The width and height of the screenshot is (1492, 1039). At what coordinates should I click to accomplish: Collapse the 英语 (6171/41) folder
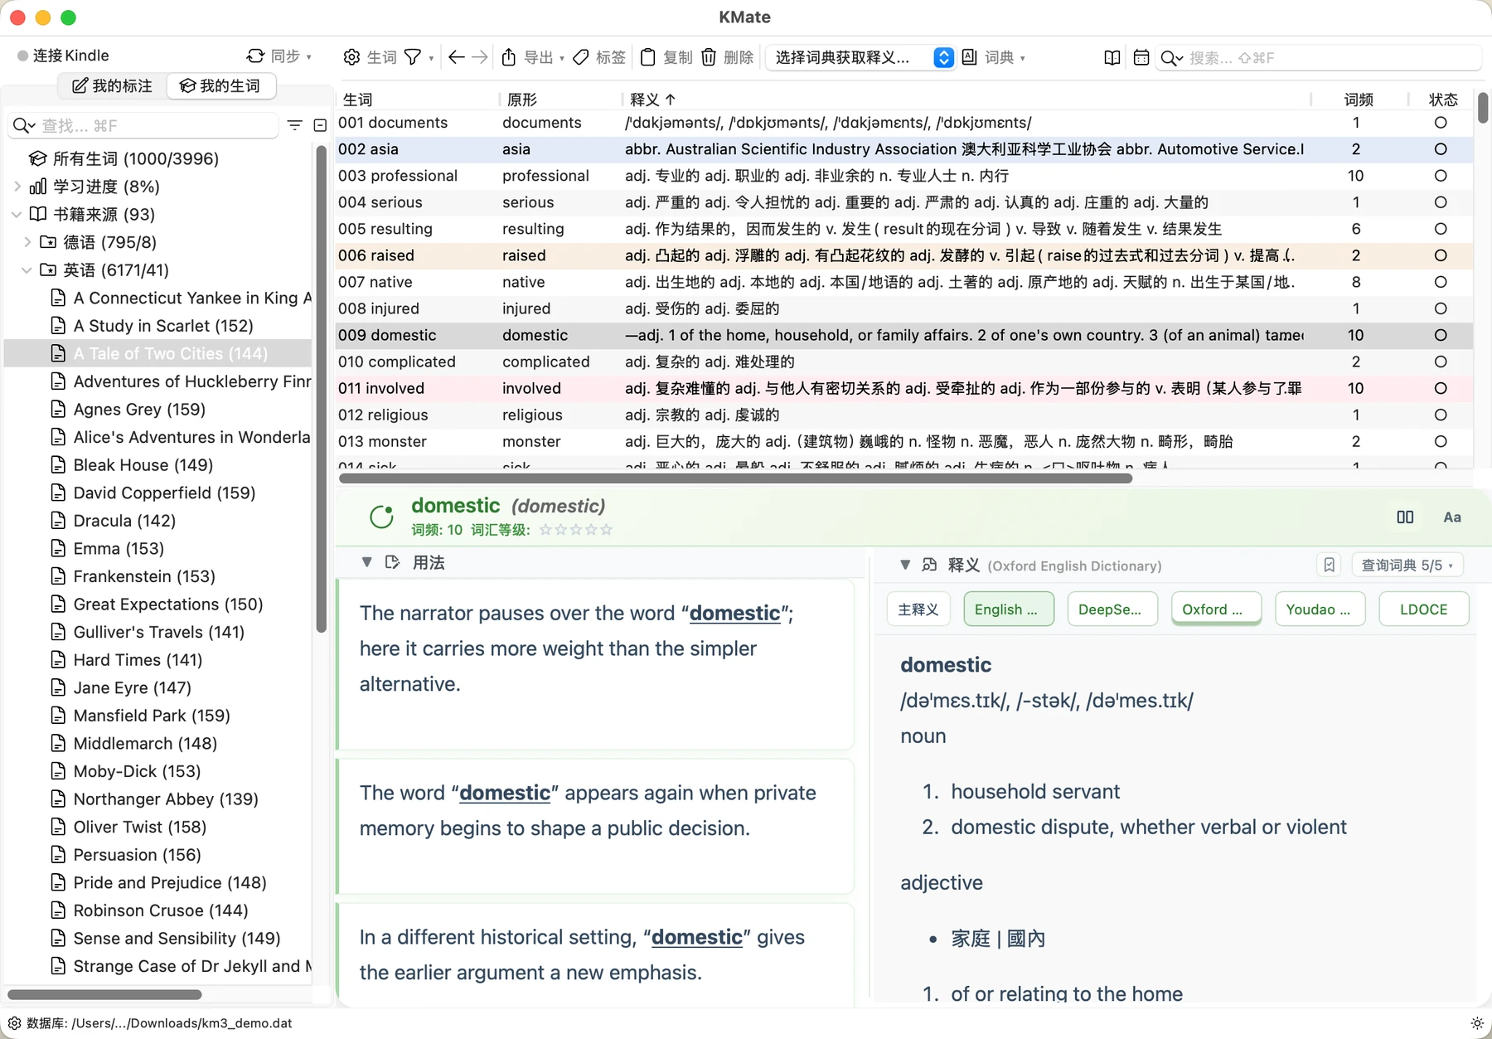coord(27,270)
